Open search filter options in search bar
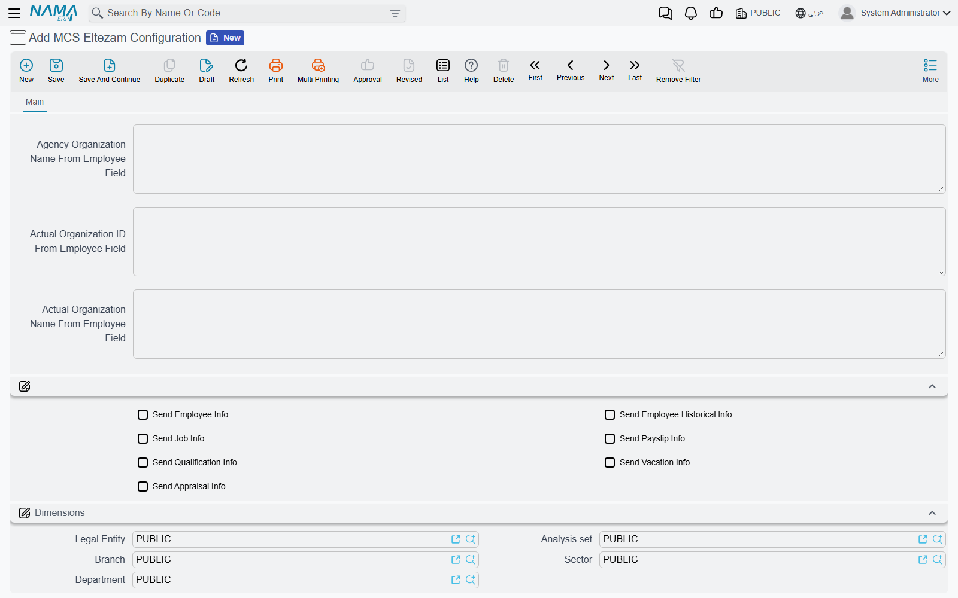The width and height of the screenshot is (958, 598). (x=395, y=13)
